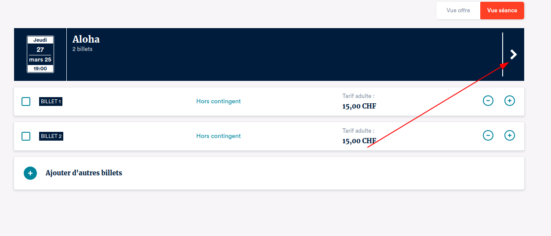Tick the checkbox for Billet 2
The height and width of the screenshot is (236, 551).
(x=26, y=136)
